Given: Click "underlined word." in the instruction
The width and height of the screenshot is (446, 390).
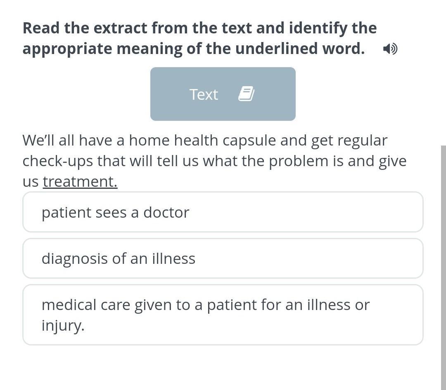Looking at the screenshot, I should coord(300,49).
